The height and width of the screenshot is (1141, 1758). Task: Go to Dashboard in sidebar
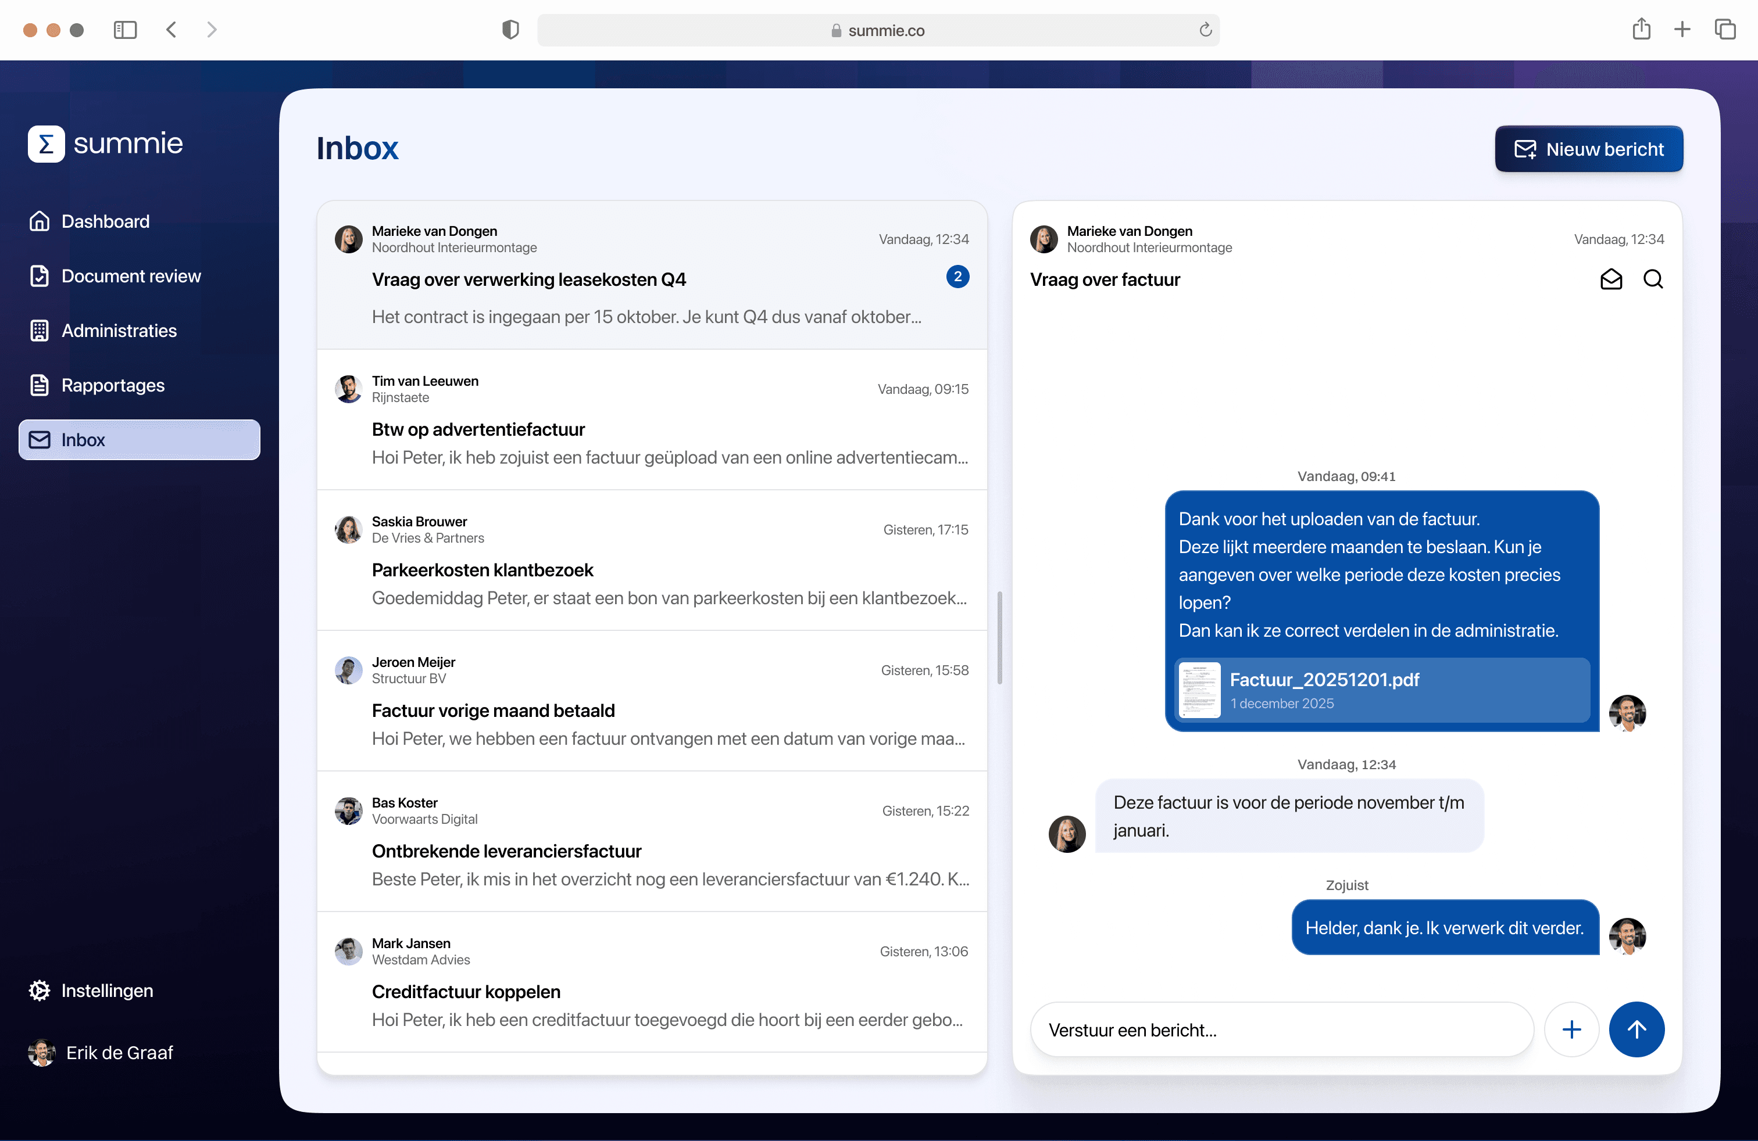pyautogui.click(x=105, y=221)
